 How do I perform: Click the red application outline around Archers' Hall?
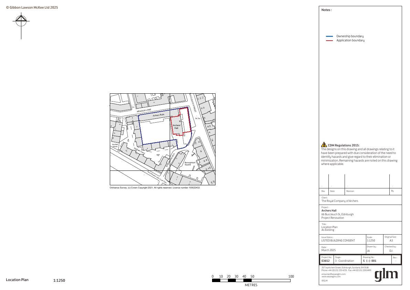[180, 121]
